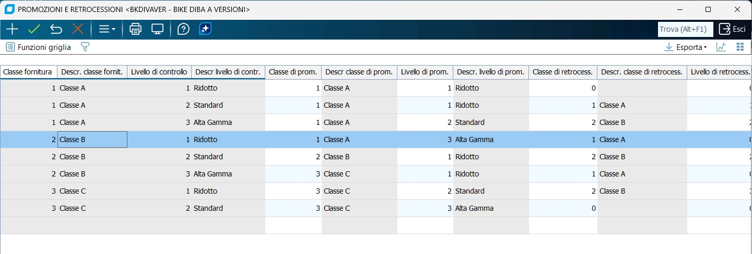Open the Esporta dropdown

pyautogui.click(x=686, y=47)
